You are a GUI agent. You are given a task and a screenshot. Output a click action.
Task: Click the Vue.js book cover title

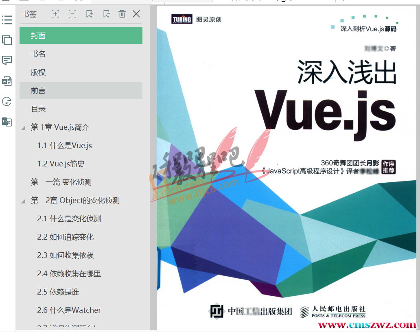point(326,110)
